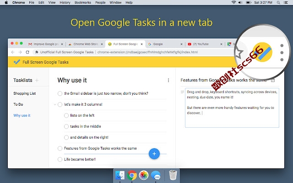
Task: Close the Improve Google Gmail tab
Action: (x=62, y=44)
